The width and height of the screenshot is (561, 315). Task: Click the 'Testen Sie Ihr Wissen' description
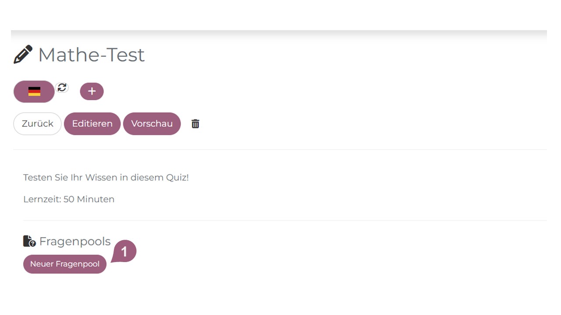click(x=88, y=178)
